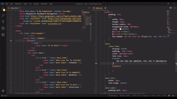Change file encoding via UTF-8
The width and height of the screenshot is (177, 99).
153,96
